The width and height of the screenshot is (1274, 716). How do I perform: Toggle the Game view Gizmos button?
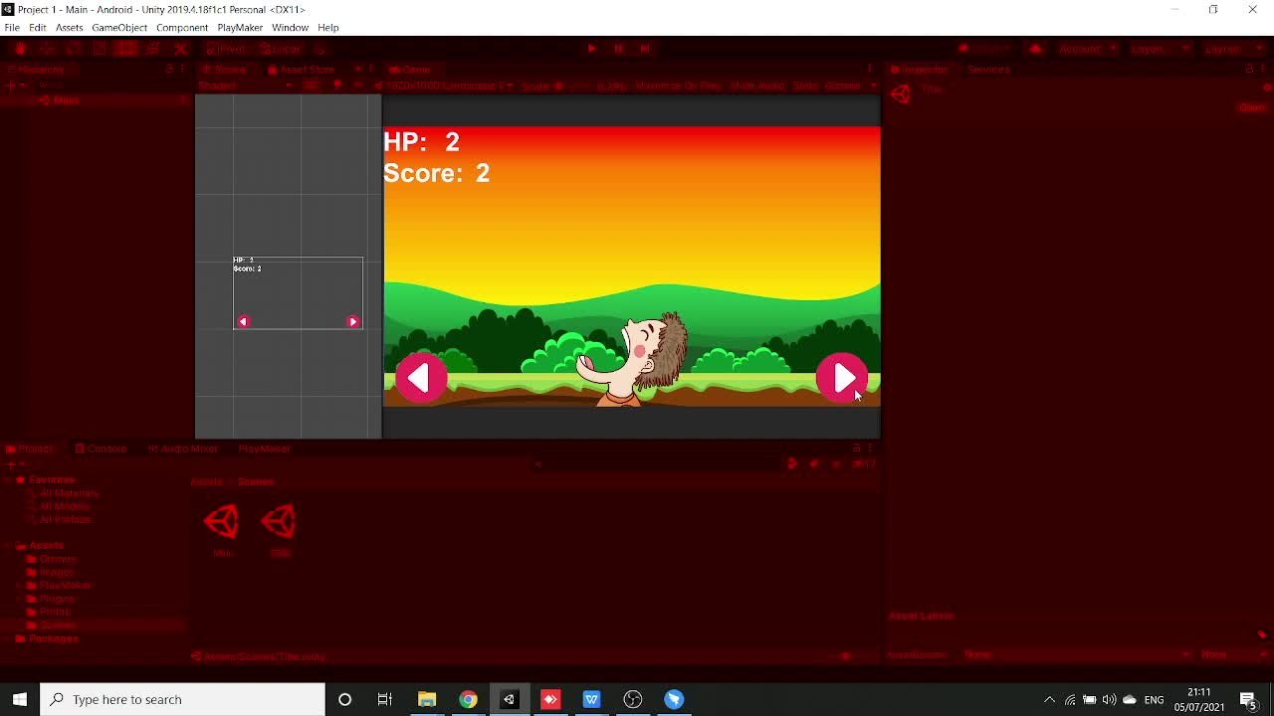[x=842, y=86]
